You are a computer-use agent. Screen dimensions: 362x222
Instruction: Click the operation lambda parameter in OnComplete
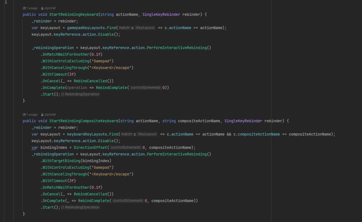77,88
